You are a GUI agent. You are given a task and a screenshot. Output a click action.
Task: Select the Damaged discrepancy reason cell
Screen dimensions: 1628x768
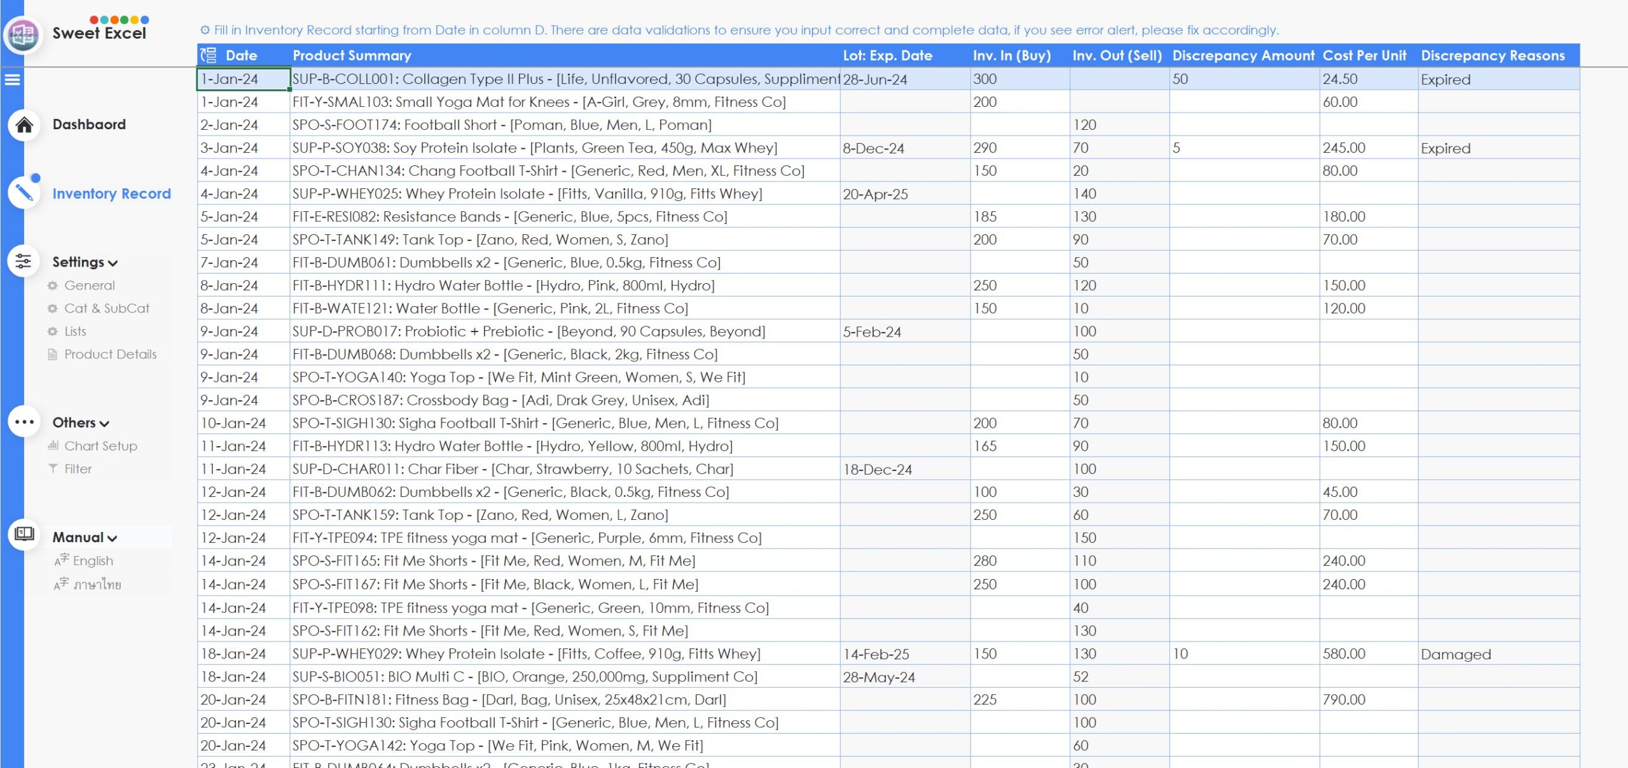coord(1499,653)
